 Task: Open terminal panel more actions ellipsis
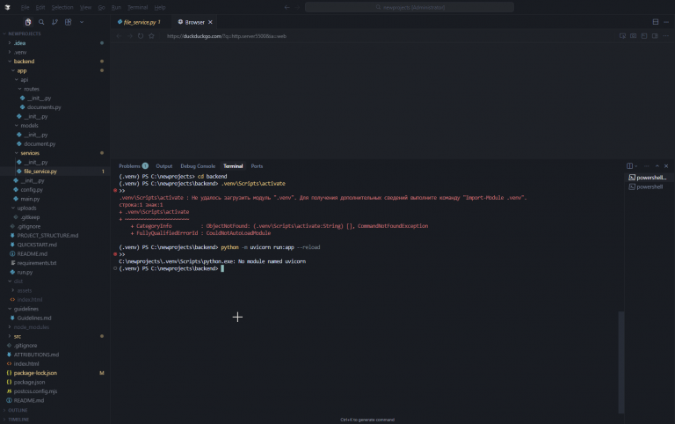[646, 166]
